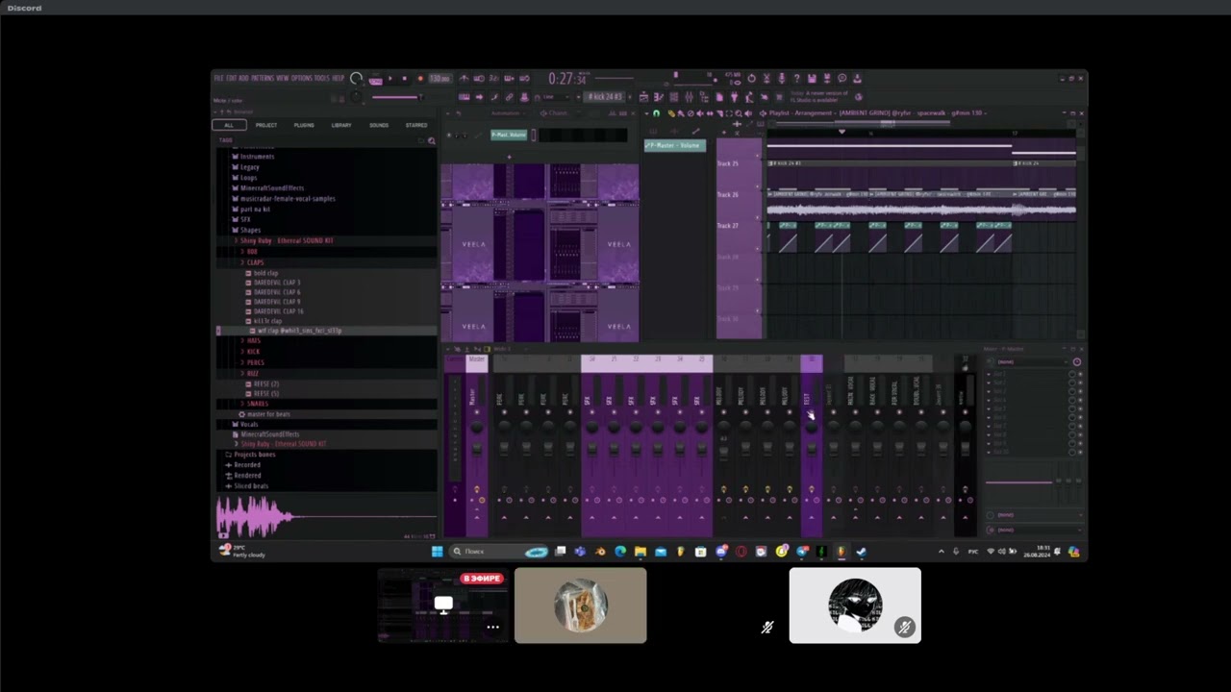Select the DAREDEVIL CLAP 16 sample
Screen dimensions: 1231x692
[x=279, y=311]
